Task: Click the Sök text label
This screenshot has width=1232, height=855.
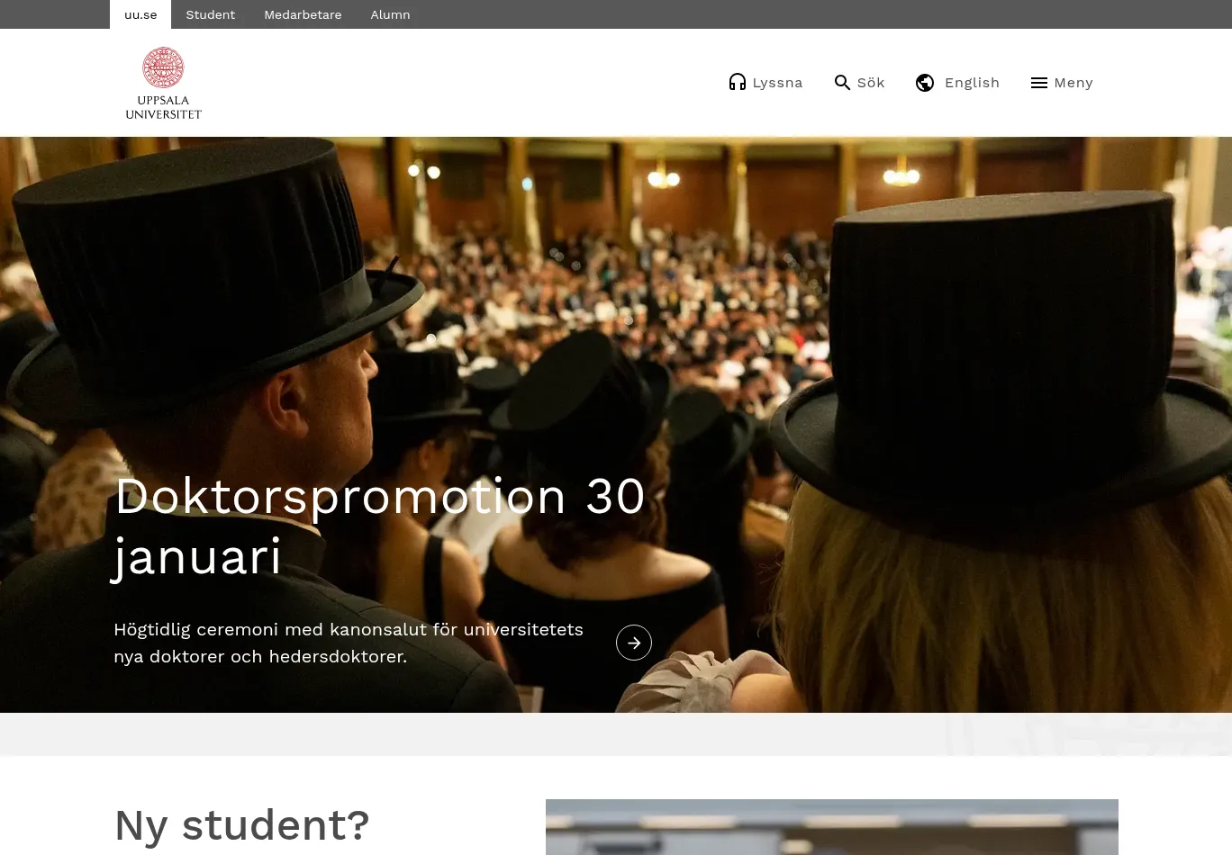Action: [x=871, y=83]
